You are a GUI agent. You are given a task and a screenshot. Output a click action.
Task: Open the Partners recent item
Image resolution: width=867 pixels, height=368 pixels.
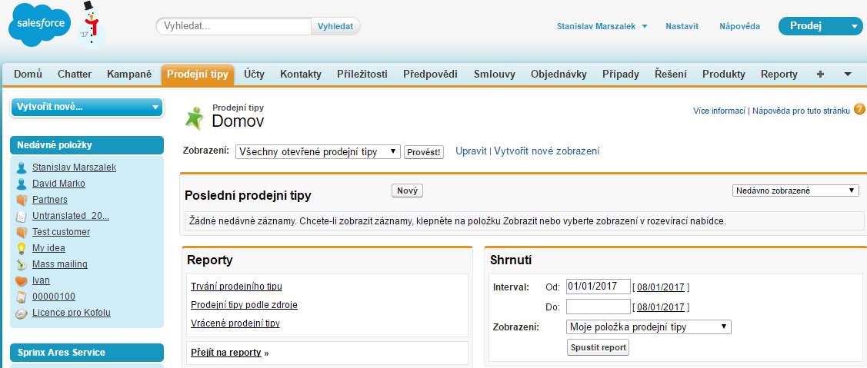(x=50, y=200)
